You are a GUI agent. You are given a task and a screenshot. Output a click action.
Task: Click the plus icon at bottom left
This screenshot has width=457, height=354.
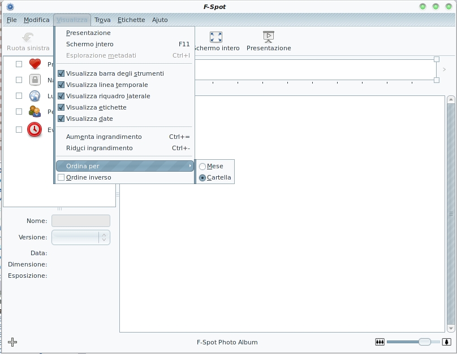tap(12, 342)
